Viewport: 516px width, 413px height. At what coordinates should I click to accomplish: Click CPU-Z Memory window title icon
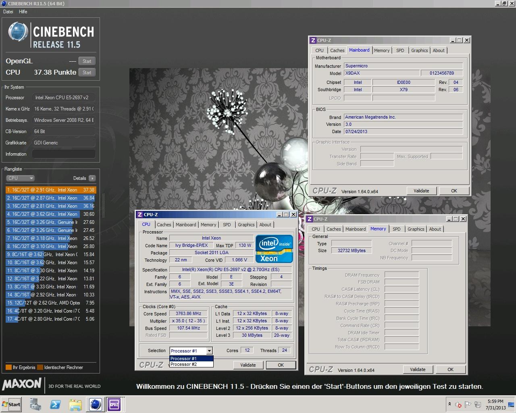pyautogui.click(x=310, y=219)
